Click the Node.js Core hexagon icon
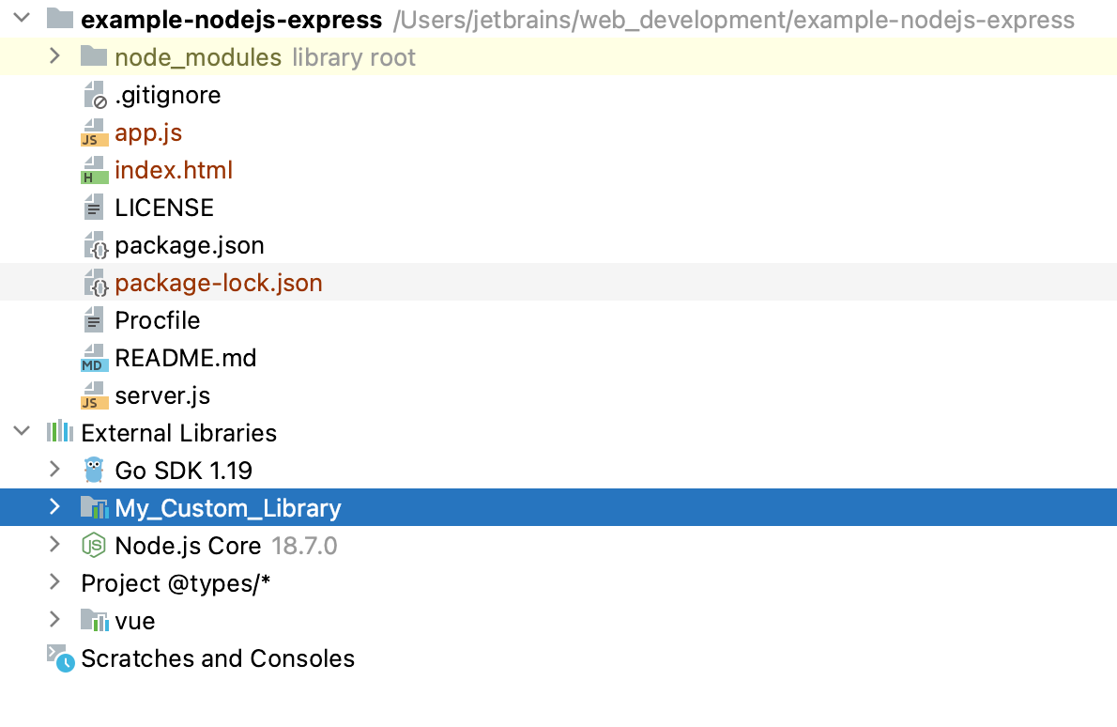The height and width of the screenshot is (727, 1117). pos(93,545)
